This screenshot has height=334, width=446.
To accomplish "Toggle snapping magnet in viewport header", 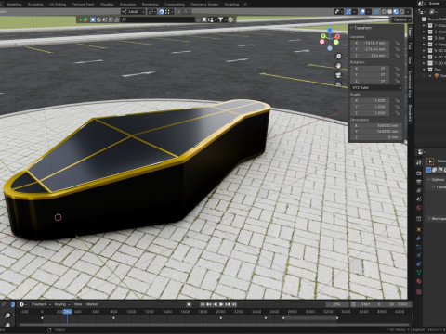I will (x=161, y=12).
